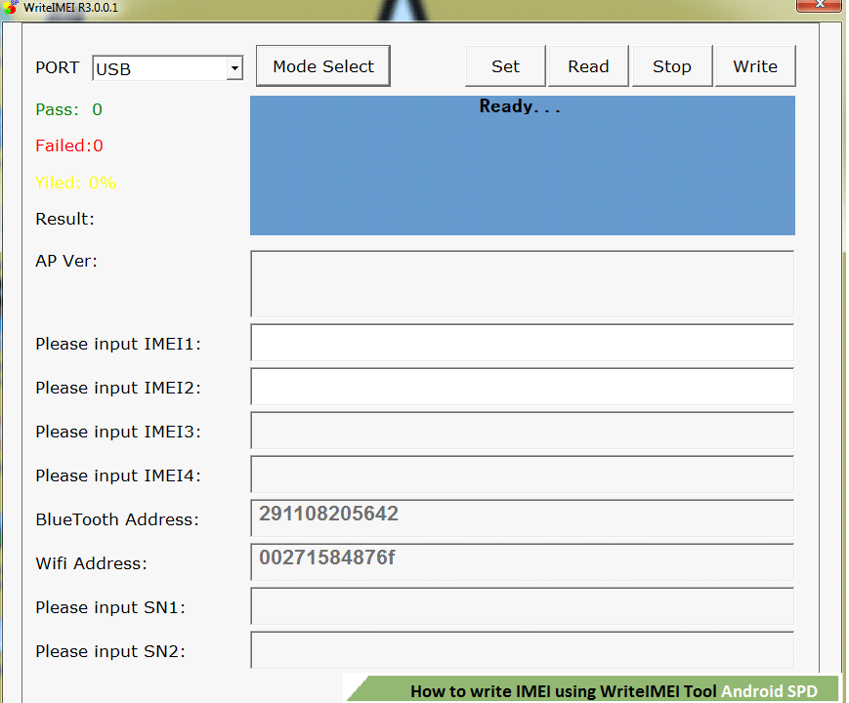Click the 'WriteIMEI R3.0.0.1' title text
The height and width of the screenshot is (703, 849).
click(x=70, y=8)
